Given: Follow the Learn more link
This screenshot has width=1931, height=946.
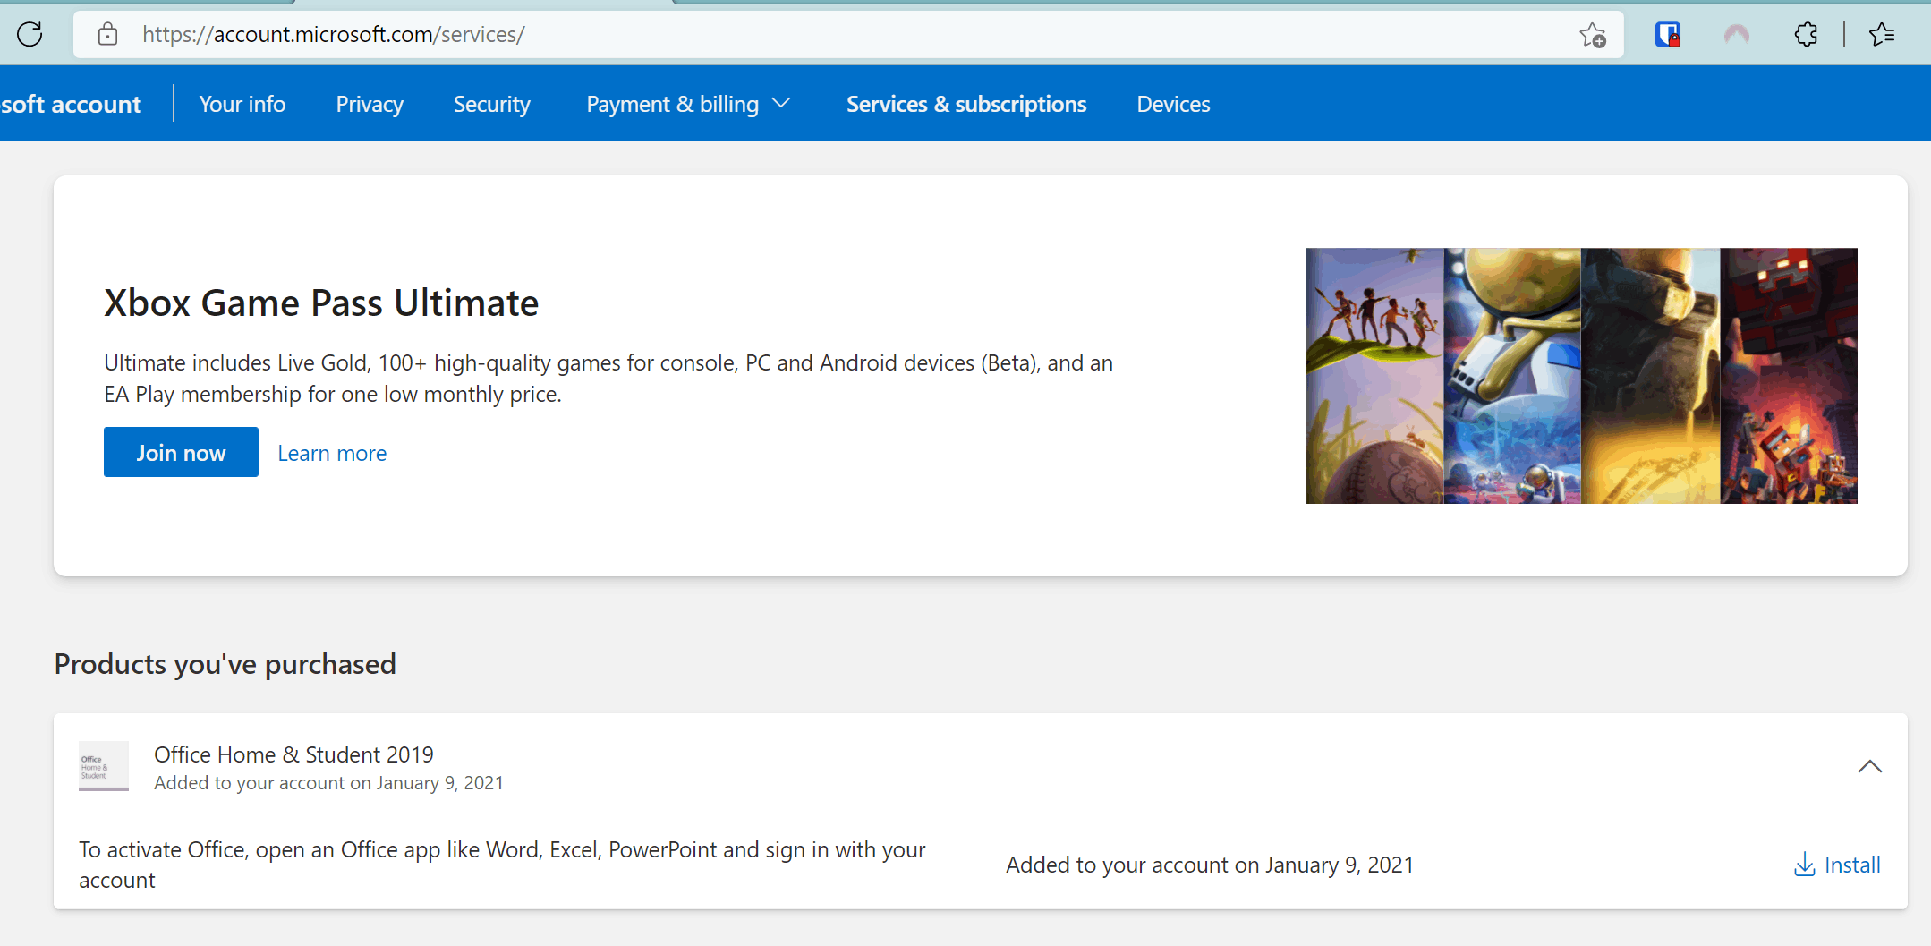Looking at the screenshot, I should [x=332, y=453].
